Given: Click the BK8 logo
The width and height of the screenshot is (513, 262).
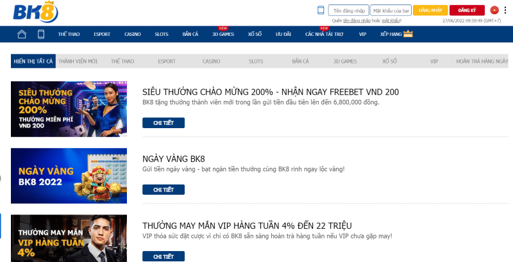Looking at the screenshot, I should pyautogui.click(x=36, y=12).
